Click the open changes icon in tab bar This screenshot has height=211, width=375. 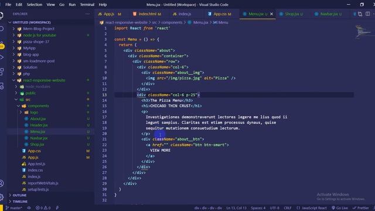click(x=360, y=14)
